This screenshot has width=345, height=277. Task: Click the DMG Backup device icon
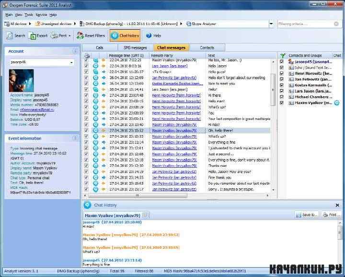pyautogui.click(x=81, y=24)
